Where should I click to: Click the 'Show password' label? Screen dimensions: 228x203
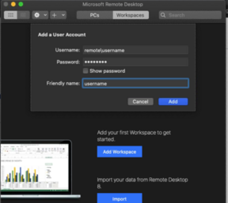[x=107, y=71]
